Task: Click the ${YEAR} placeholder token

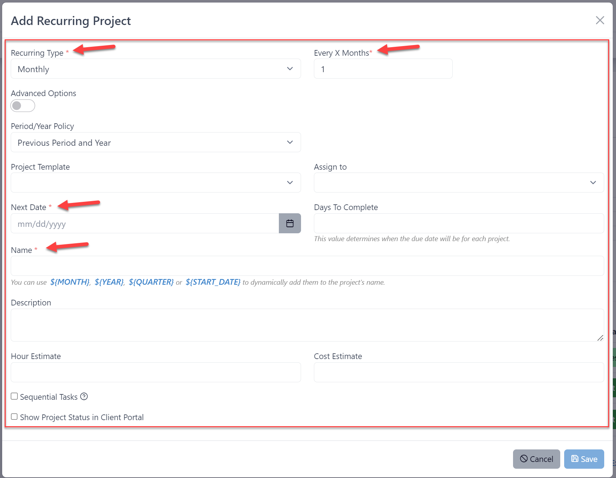Action: 109,282
